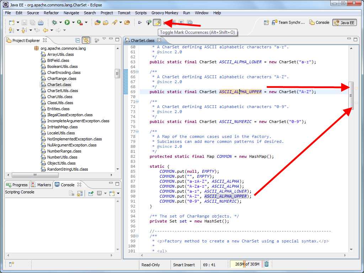Open the Run configurations dropdown arrow
Image resolution: width=364 pixels, height=273 pixels.
pyautogui.click(x=73, y=22)
